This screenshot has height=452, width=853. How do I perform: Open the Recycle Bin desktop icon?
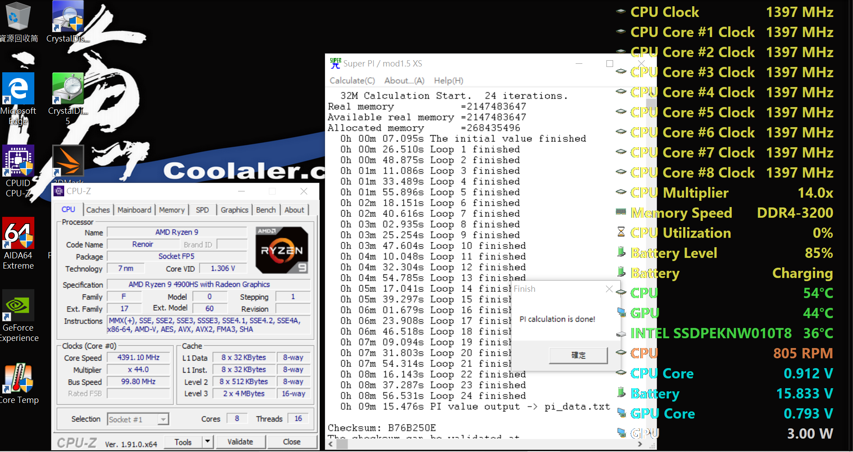click(18, 22)
